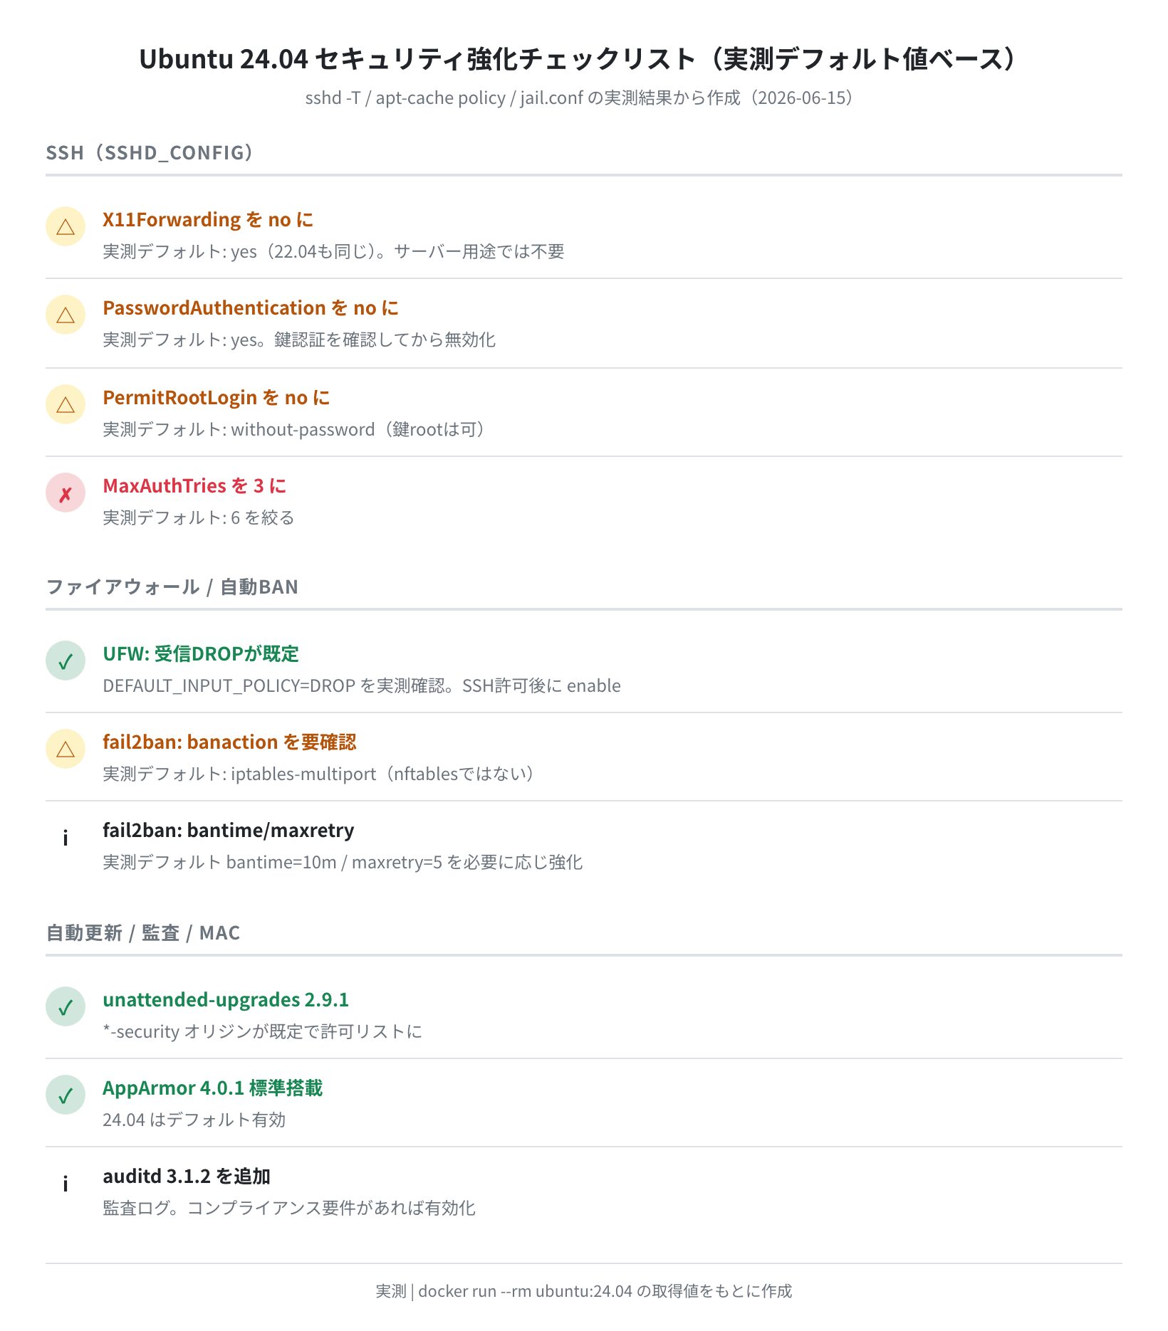Click the info icon for fail2ban bantime/maxretry

(x=66, y=837)
